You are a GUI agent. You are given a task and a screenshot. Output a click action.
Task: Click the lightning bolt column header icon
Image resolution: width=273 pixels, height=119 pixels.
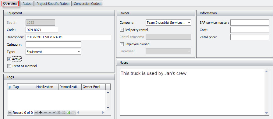coord(10,87)
